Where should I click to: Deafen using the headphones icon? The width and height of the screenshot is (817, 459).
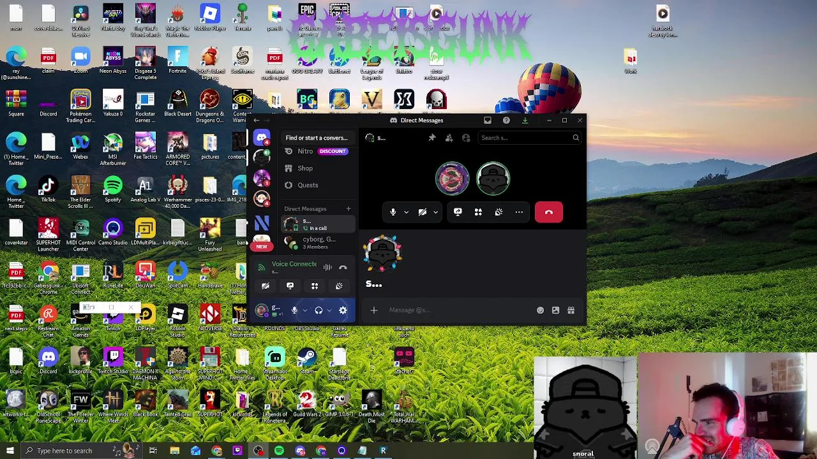click(319, 310)
